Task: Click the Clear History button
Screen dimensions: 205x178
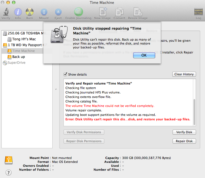Action: click(184, 74)
